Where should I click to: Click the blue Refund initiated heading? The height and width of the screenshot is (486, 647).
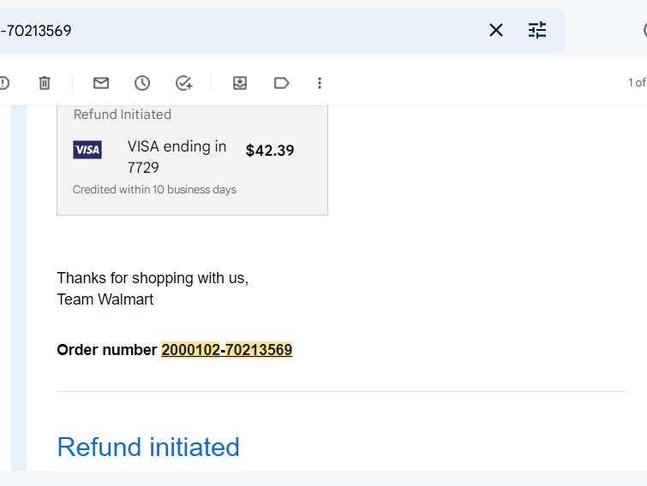click(148, 447)
